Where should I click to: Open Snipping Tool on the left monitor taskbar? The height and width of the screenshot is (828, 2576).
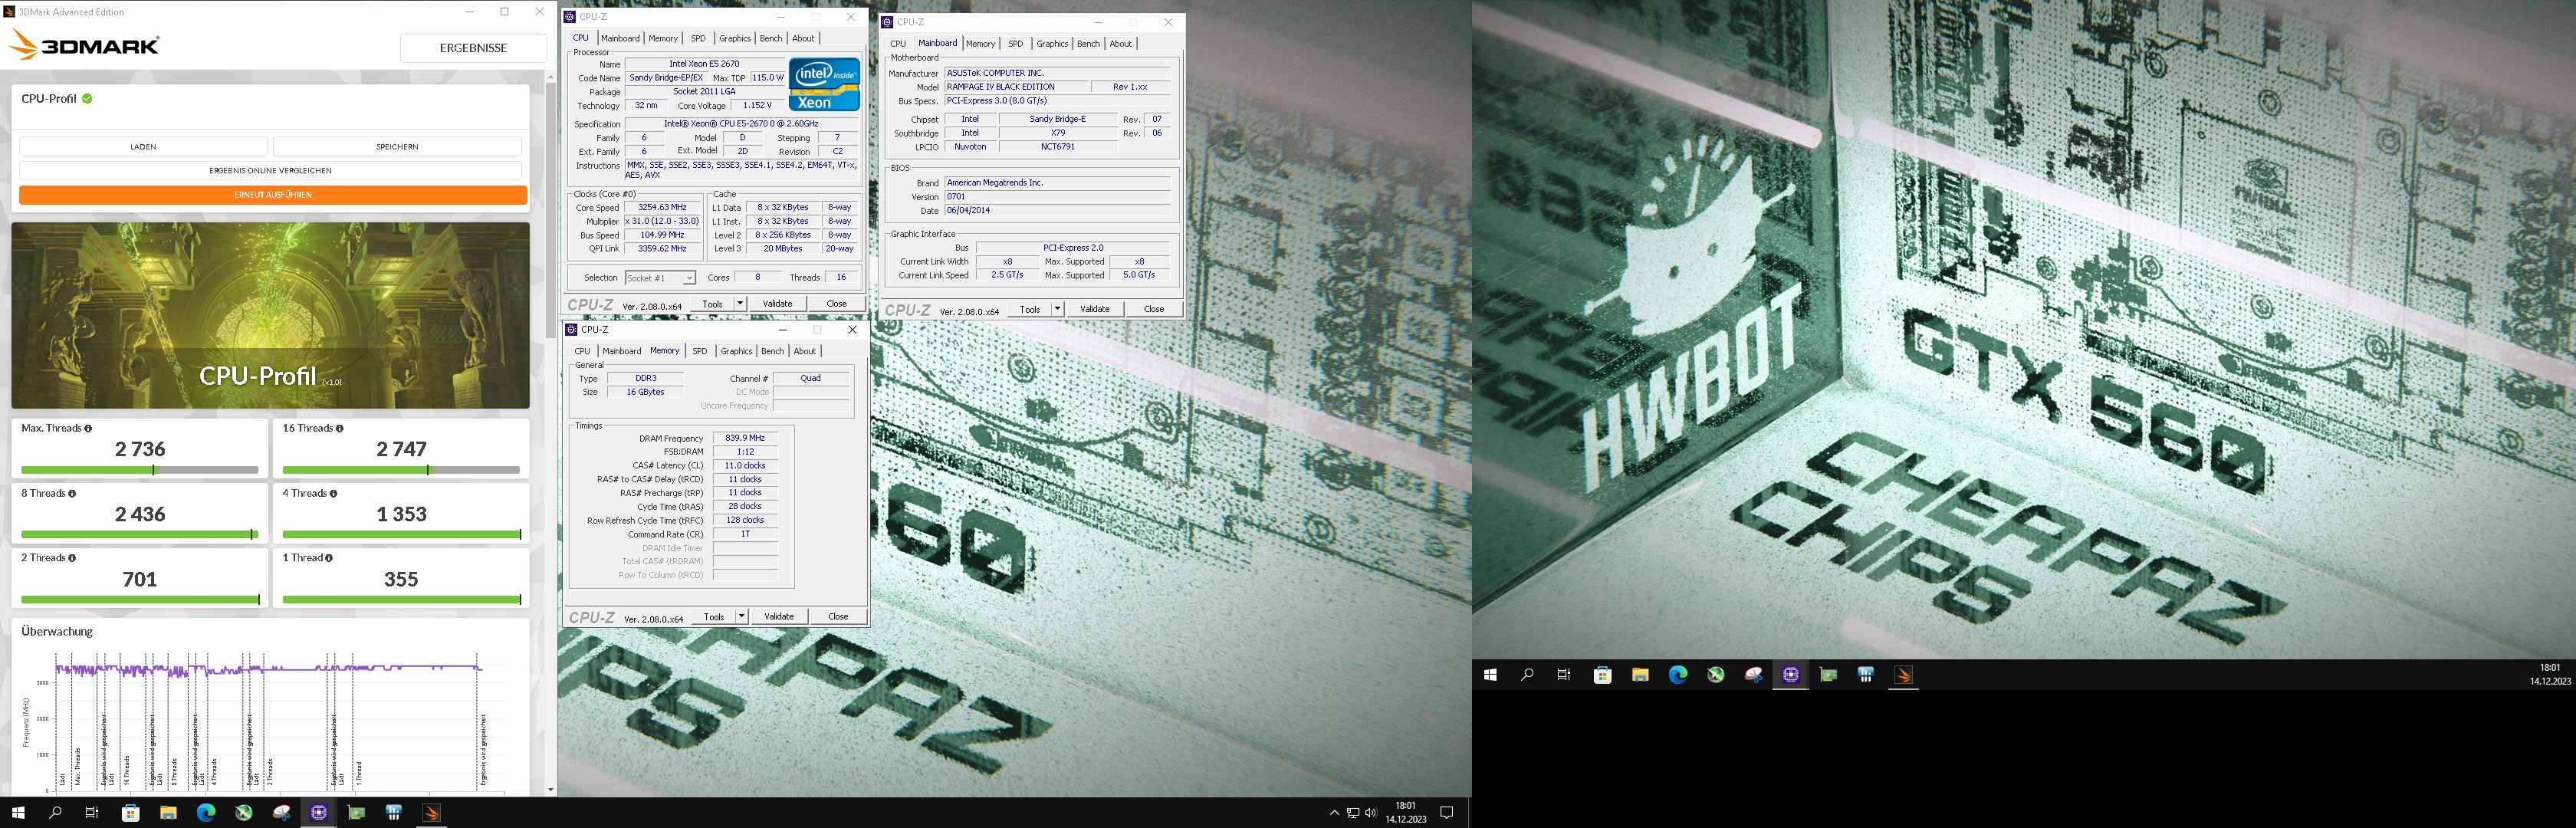pos(281,813)
